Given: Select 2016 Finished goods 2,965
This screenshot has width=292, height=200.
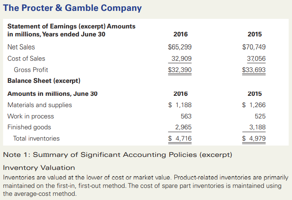Looking at the screenshot, I should [183, 127].
